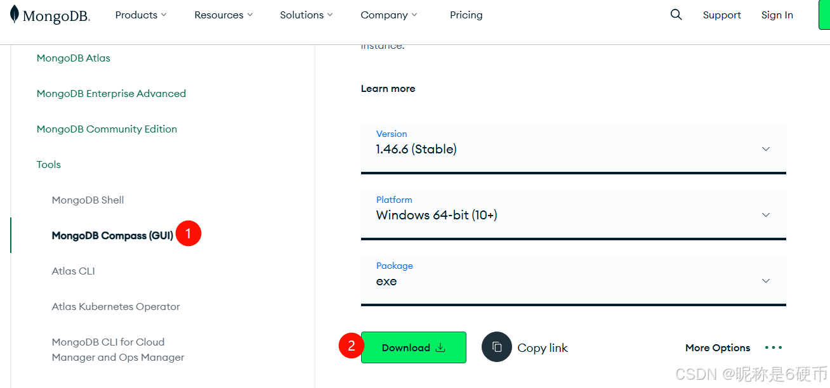
Task: Open MongoDB Shell in sidebar
Action: [88, 200]
